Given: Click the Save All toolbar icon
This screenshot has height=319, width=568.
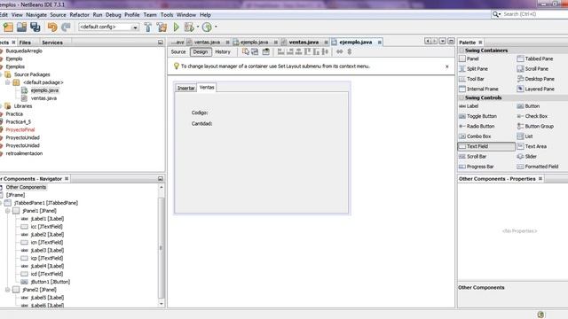Looking at the screenshot, I should coord(35,27).
